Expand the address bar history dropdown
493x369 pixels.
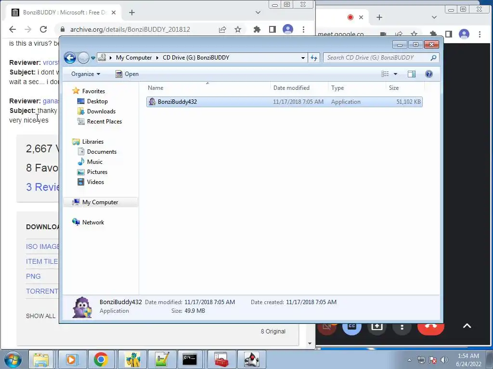(x=303, y=58)
